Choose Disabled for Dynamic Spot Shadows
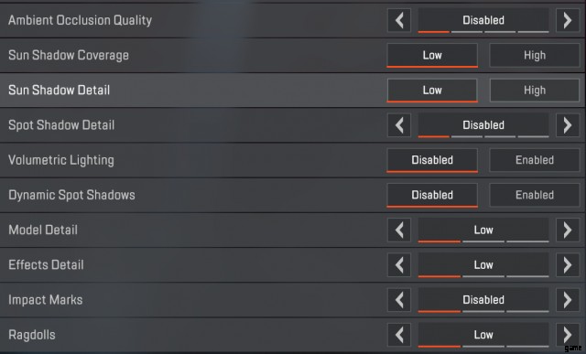 [432, 195]
